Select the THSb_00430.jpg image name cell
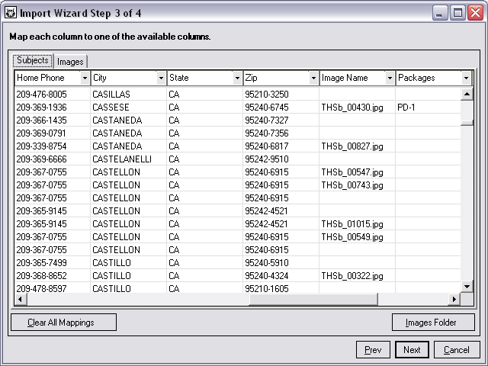This screenshot has width=488, height=366. click(352, 108)
